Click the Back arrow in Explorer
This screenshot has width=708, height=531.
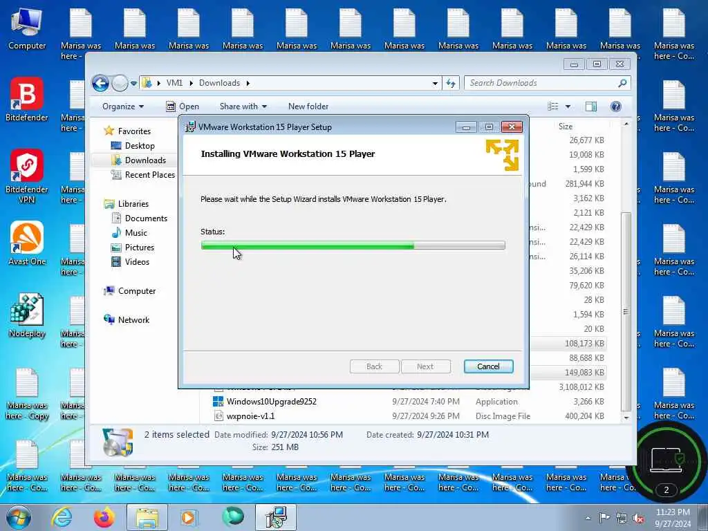point(100,83)
